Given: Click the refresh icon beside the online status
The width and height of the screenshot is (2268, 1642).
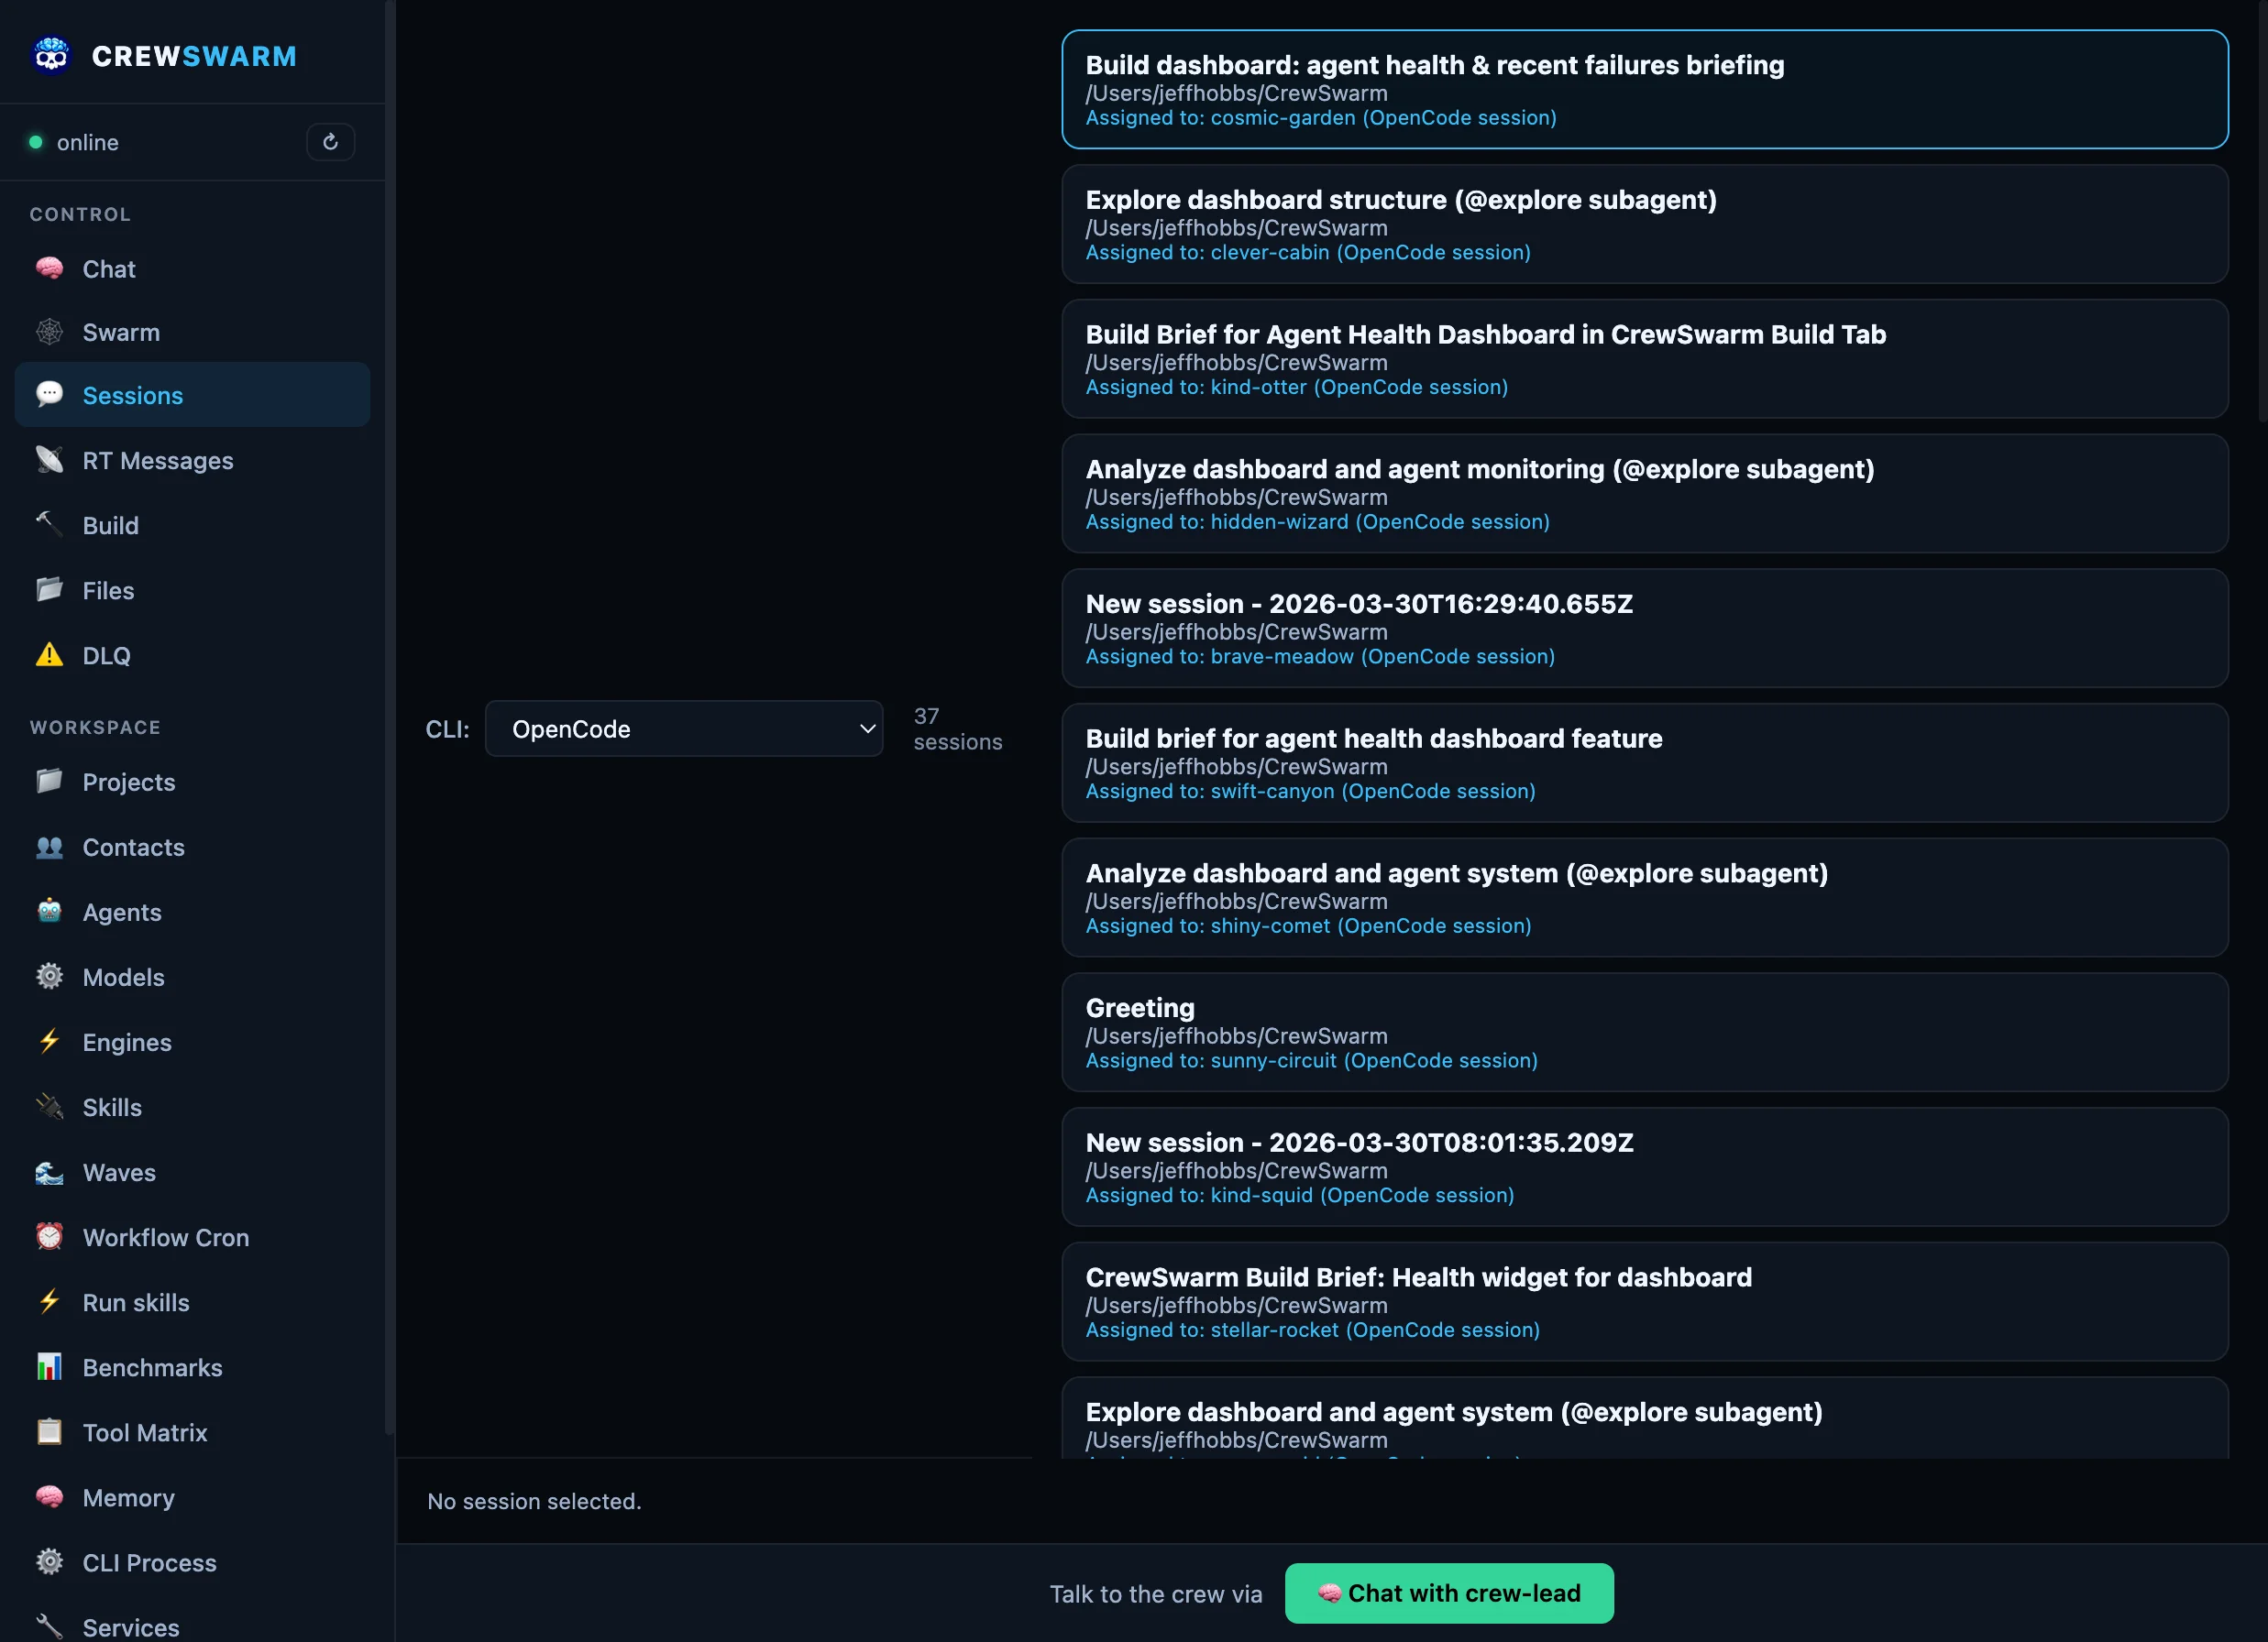Looking at the screenshot, I should [x=330, y=142].
